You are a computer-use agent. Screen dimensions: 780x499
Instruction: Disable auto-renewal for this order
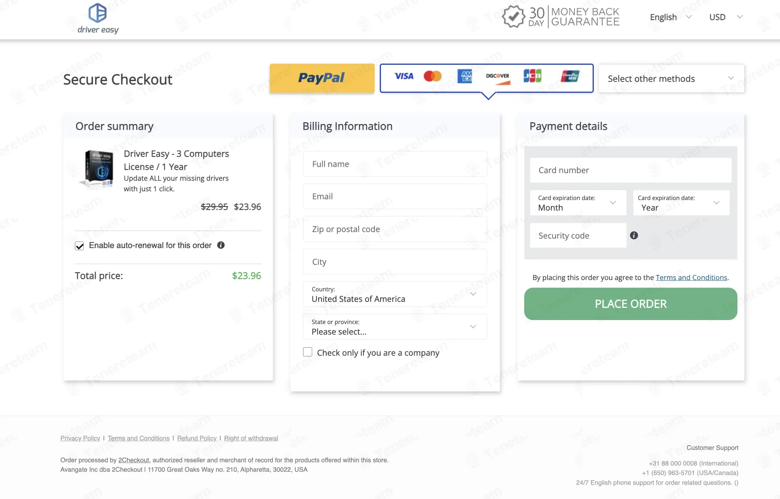click(79, 246)
